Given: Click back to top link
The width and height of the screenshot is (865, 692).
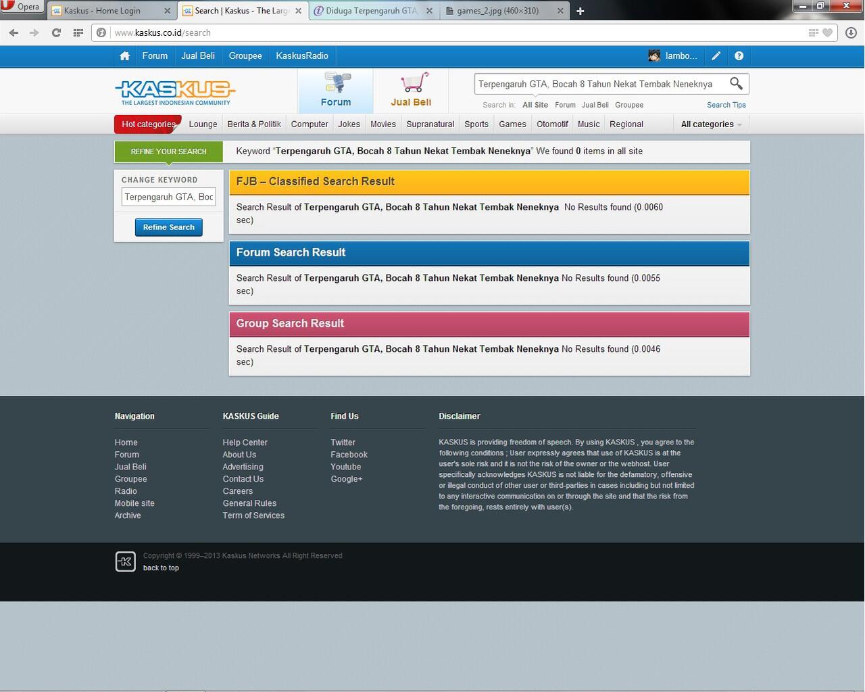Looking at the screenshot, I should (161, 568).
